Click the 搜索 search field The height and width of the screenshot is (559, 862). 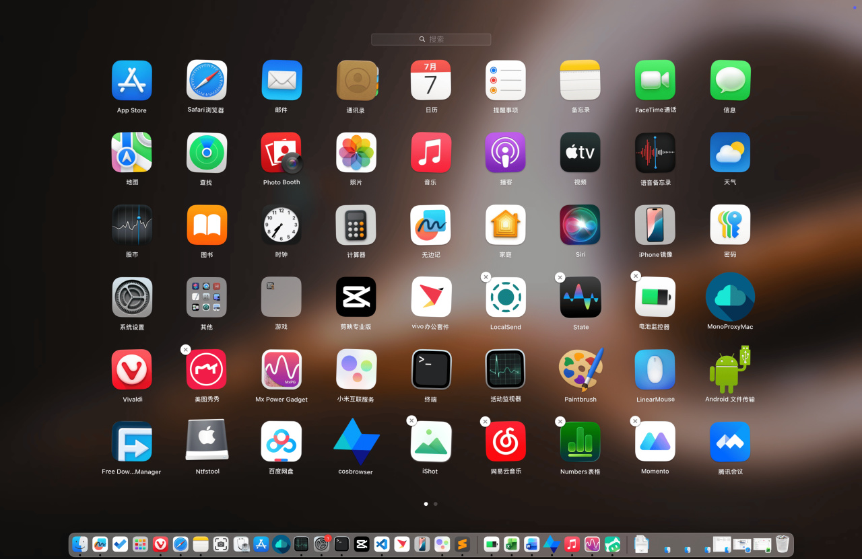coord(431,40)
